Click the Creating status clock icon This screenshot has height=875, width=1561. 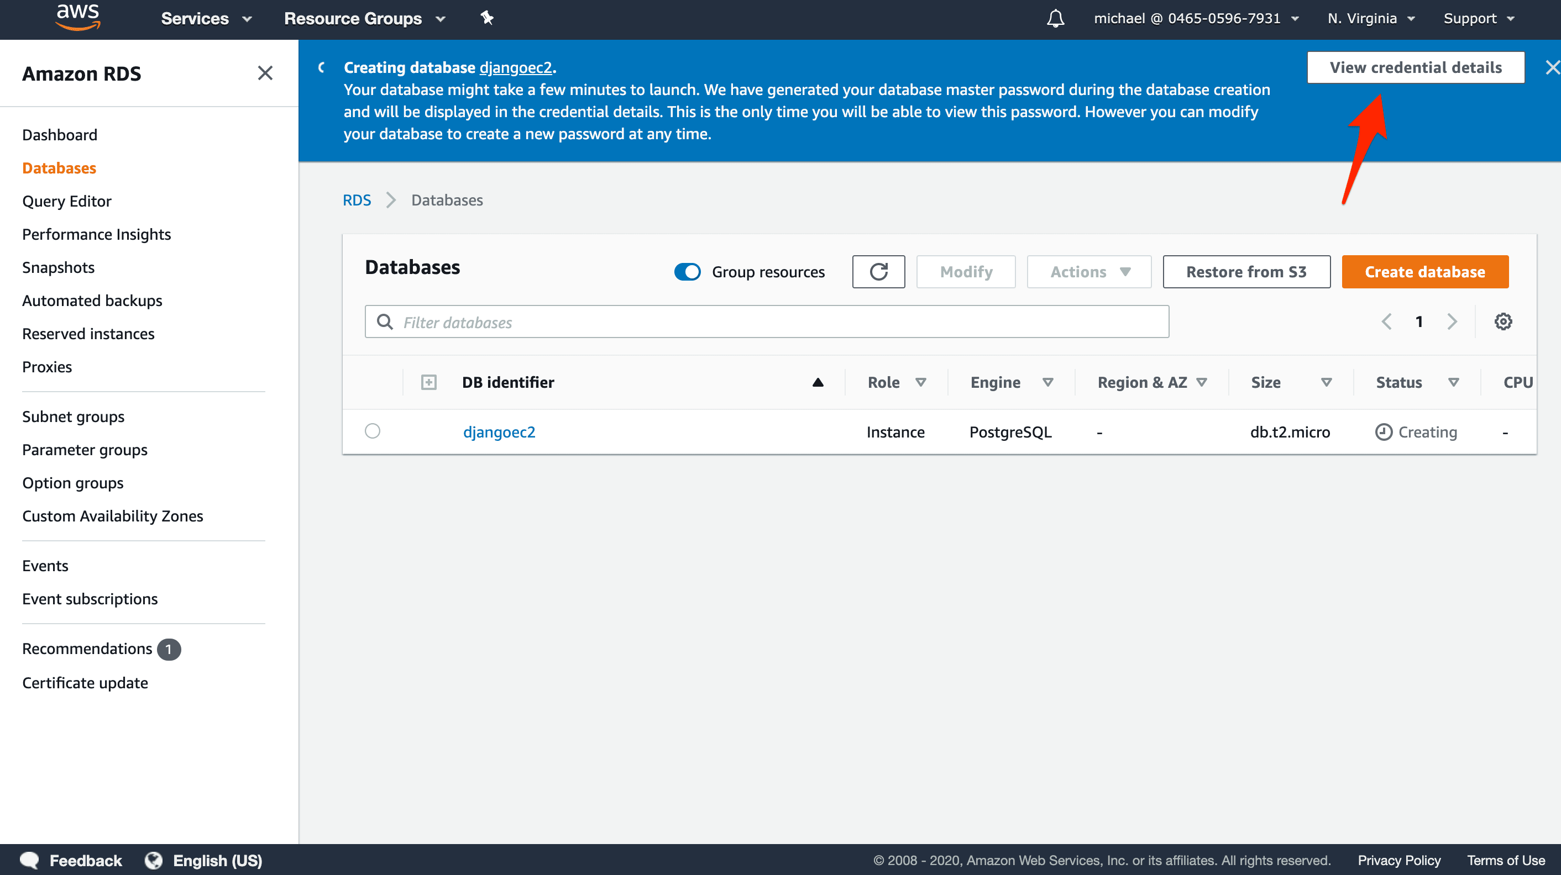pos(1384,432)
